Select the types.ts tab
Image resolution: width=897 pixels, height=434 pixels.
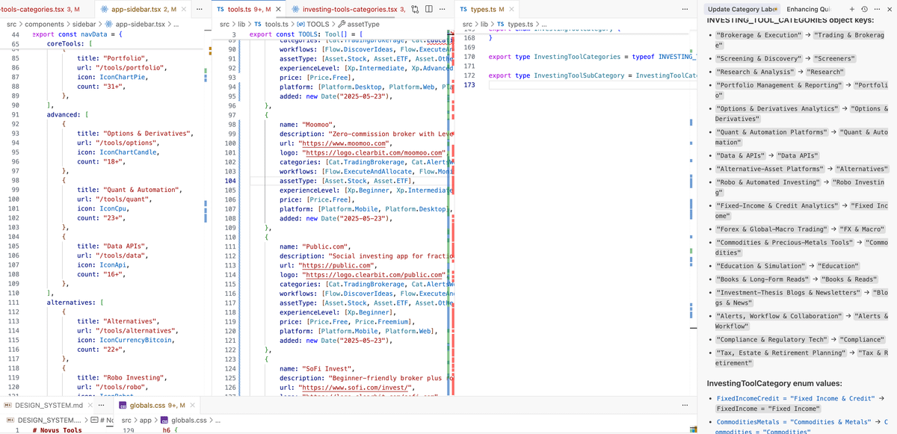487,9
